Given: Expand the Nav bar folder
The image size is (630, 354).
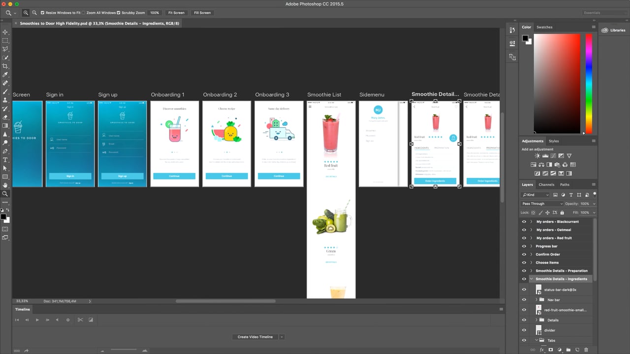Looking at the screenshot, I should tap(536, 299).
